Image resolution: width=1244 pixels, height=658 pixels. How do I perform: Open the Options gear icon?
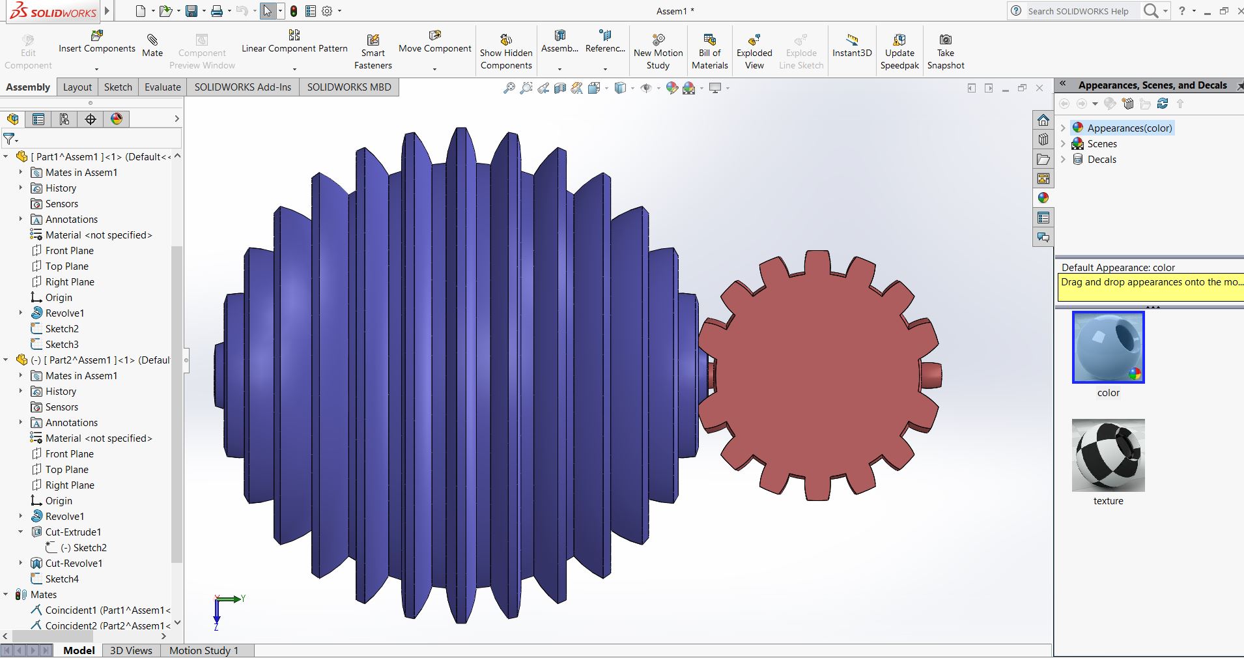click(328, 11)
